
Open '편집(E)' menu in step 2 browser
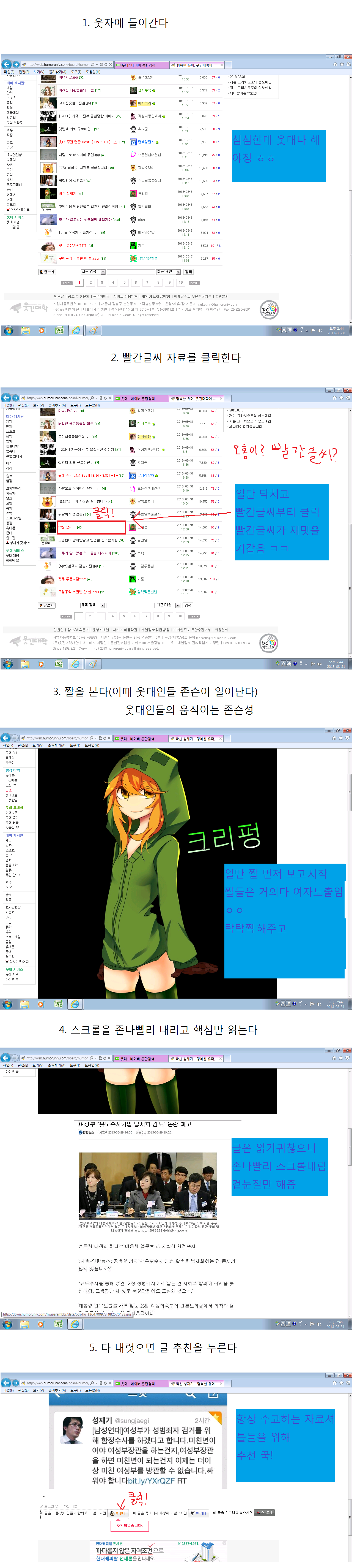tap(23, 405)
